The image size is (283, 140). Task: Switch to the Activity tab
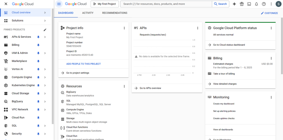(88, 13)
